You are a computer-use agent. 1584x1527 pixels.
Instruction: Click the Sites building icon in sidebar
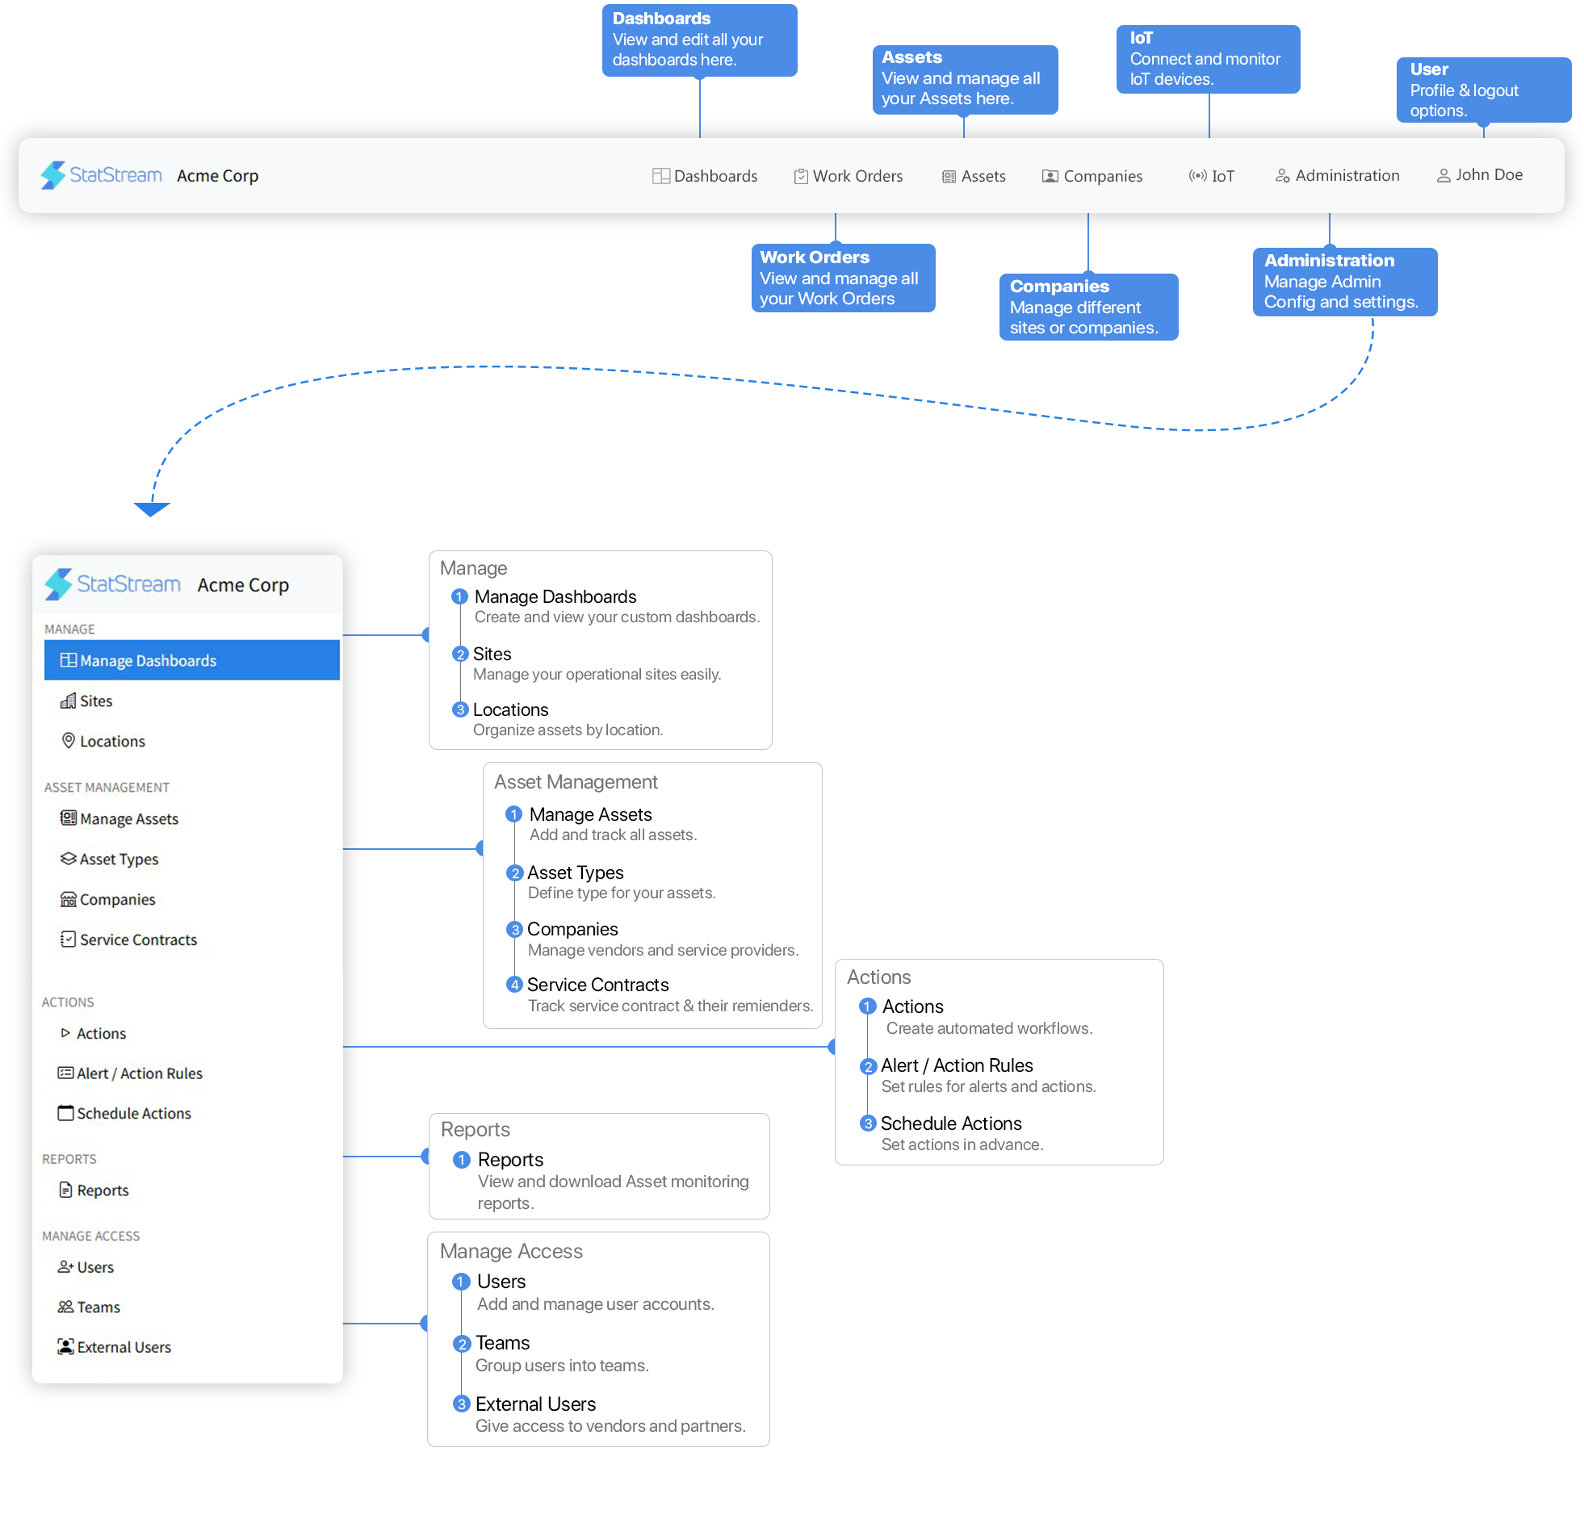coord(68,701)
